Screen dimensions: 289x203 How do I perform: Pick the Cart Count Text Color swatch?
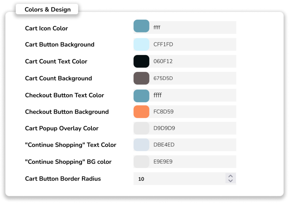141,61
